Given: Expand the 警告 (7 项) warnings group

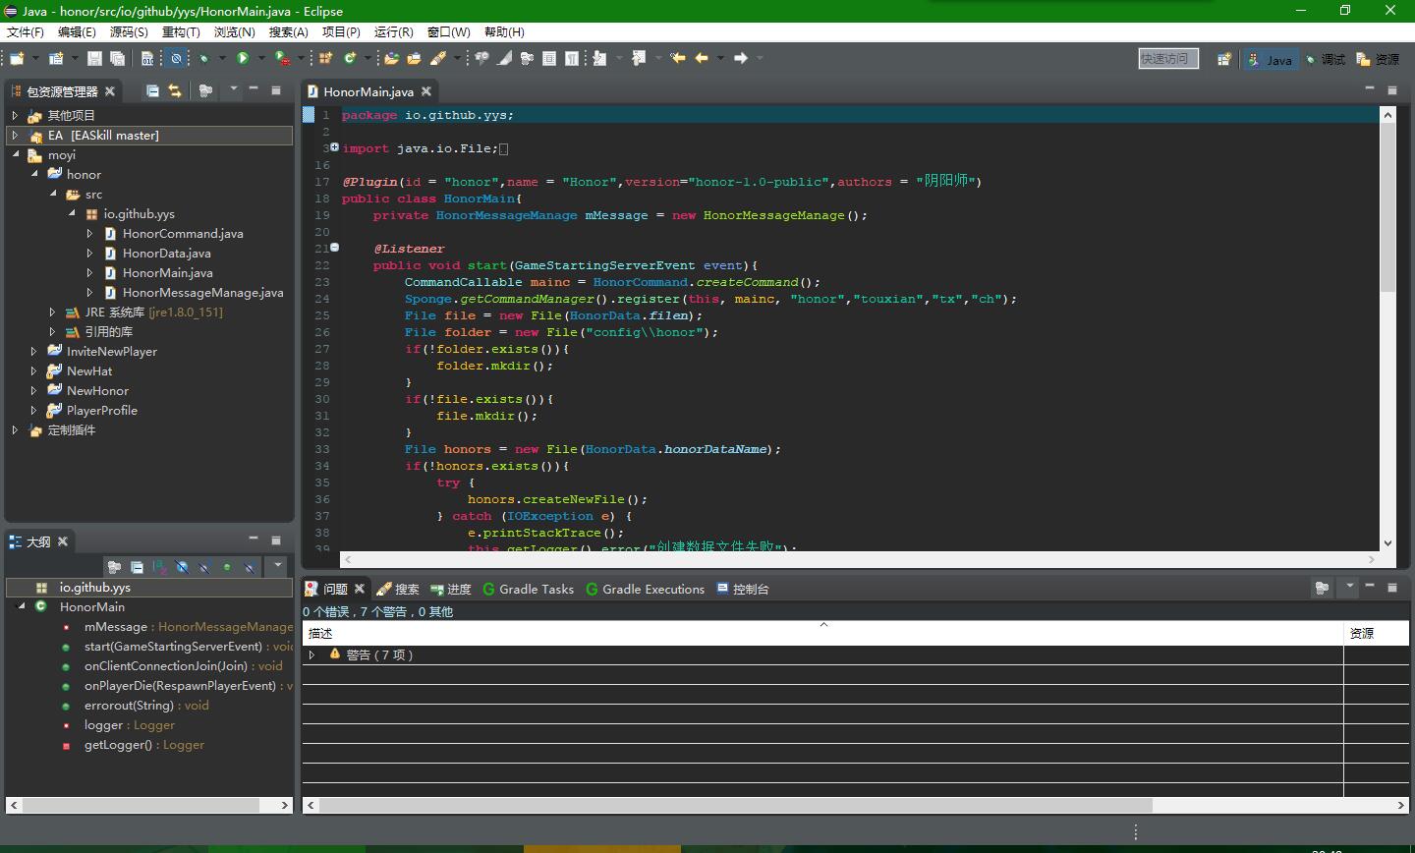Looking at the screenshot, I should [312, 654].
